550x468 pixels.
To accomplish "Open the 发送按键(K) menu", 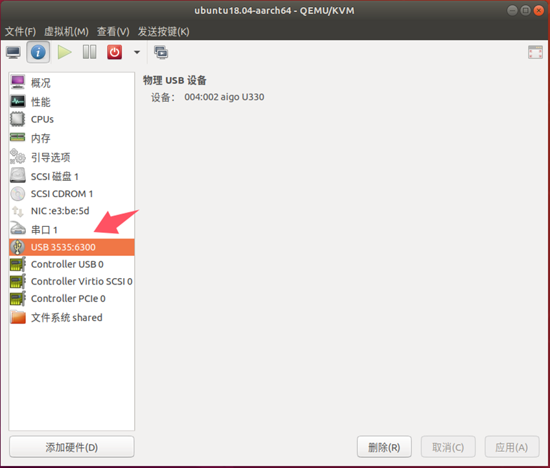I will (x=163, y=32).
